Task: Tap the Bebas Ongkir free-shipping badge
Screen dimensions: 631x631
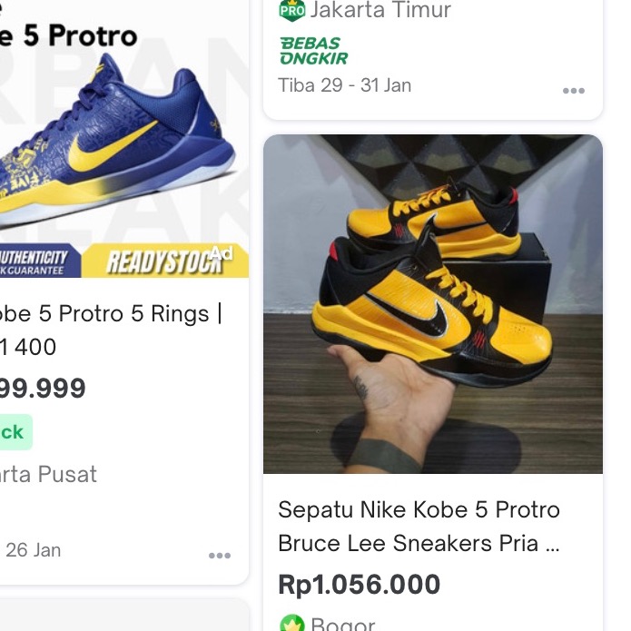Action: [x=313, y=51]
